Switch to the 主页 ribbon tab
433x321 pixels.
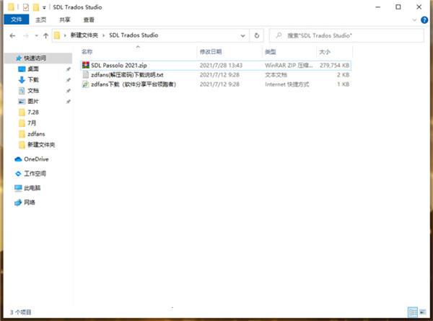41,19
